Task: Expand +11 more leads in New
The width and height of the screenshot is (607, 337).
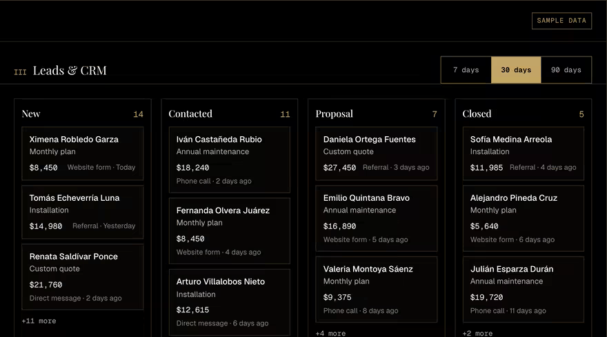Action: tap(39, 320)
